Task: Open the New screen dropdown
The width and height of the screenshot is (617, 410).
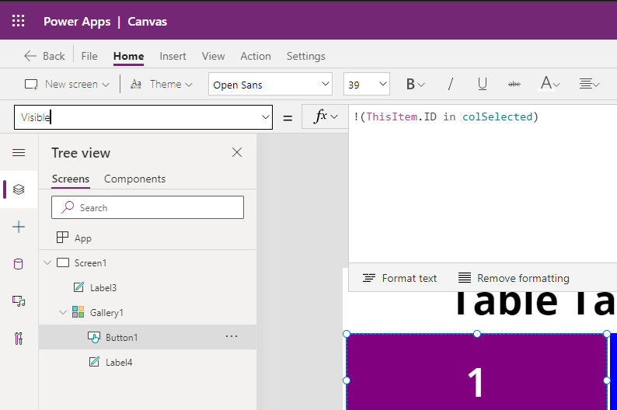Action: pos(67,84)
